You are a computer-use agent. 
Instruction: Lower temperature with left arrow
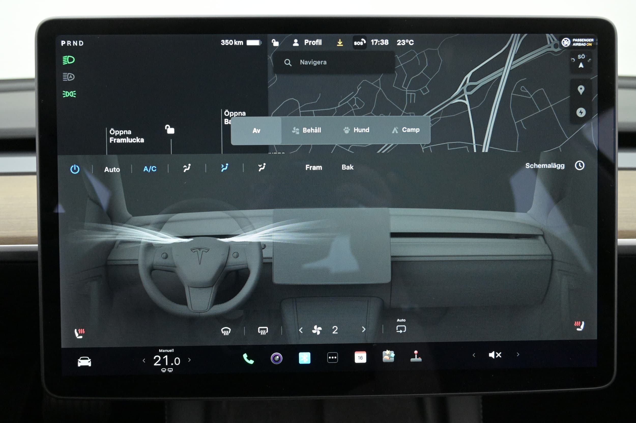coord(144,361)
